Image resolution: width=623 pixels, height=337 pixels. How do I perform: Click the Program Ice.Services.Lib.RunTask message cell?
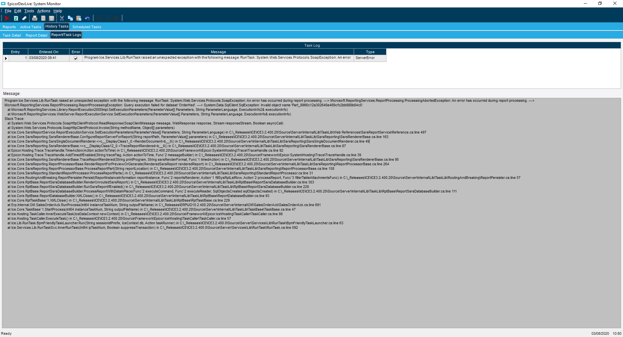(218, 58)
